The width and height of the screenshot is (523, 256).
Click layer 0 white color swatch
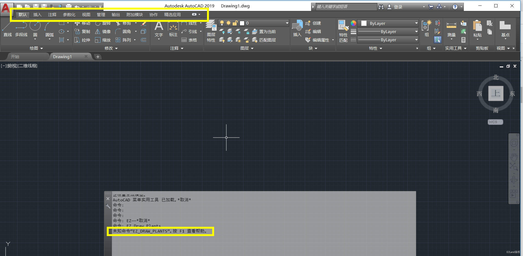coord(242,23)
